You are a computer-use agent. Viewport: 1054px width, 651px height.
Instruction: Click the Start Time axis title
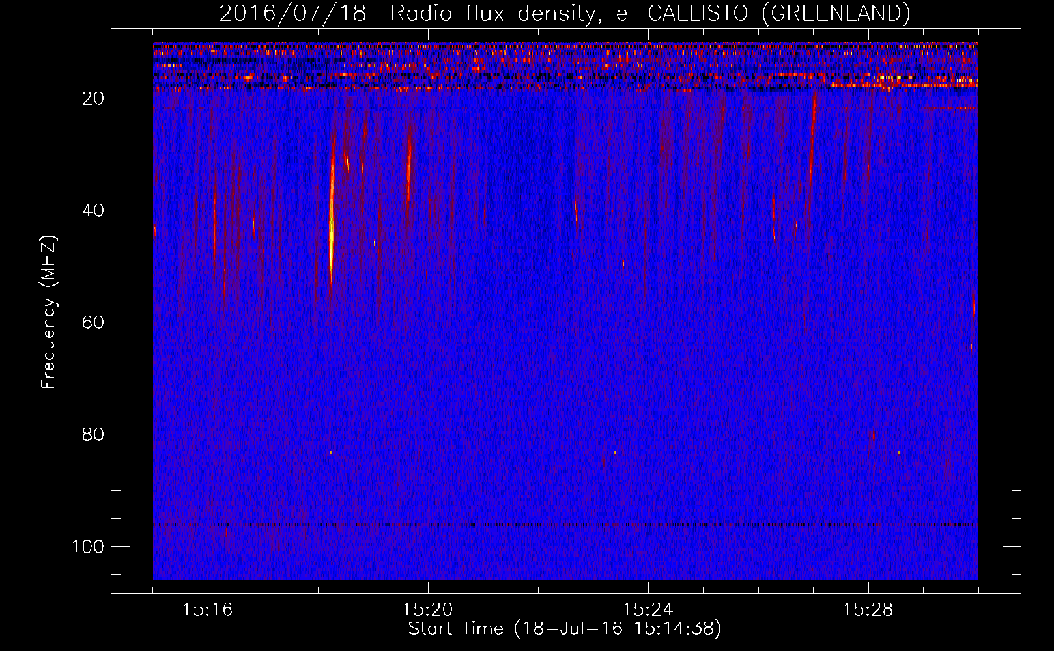pos(565,629)
